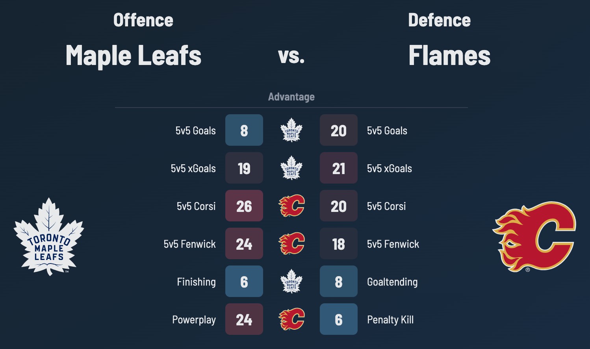Click the Flames advantage icon in Powerplay row
This screenshot has height=349, width=590.
tap(291, 319)
